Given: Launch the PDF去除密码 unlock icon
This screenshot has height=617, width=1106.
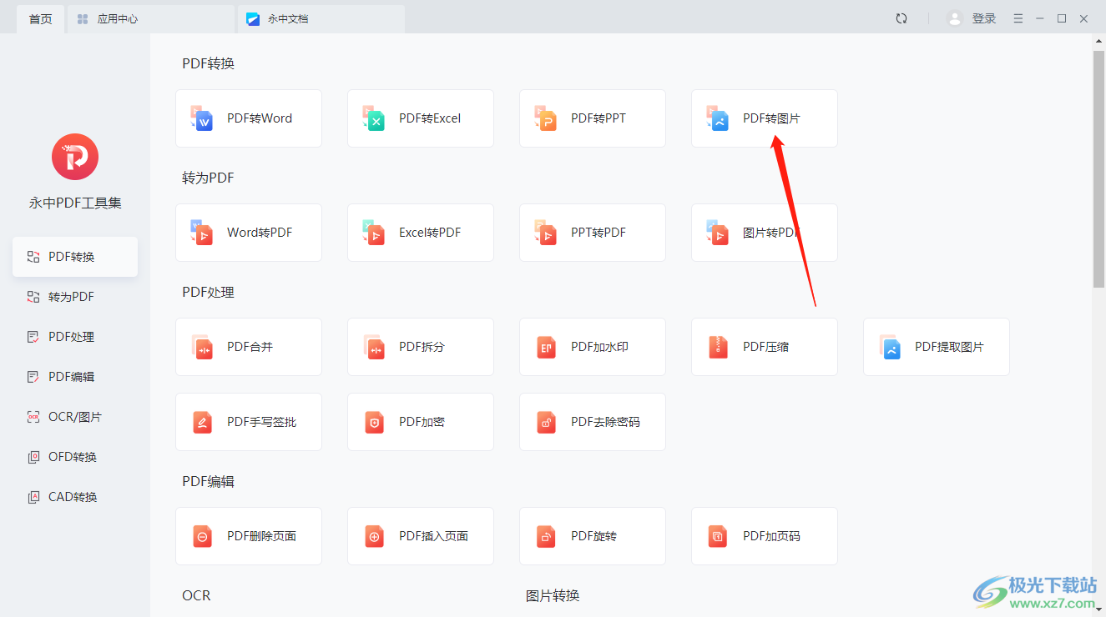Looking at the screenshot, I should [546, 422].
